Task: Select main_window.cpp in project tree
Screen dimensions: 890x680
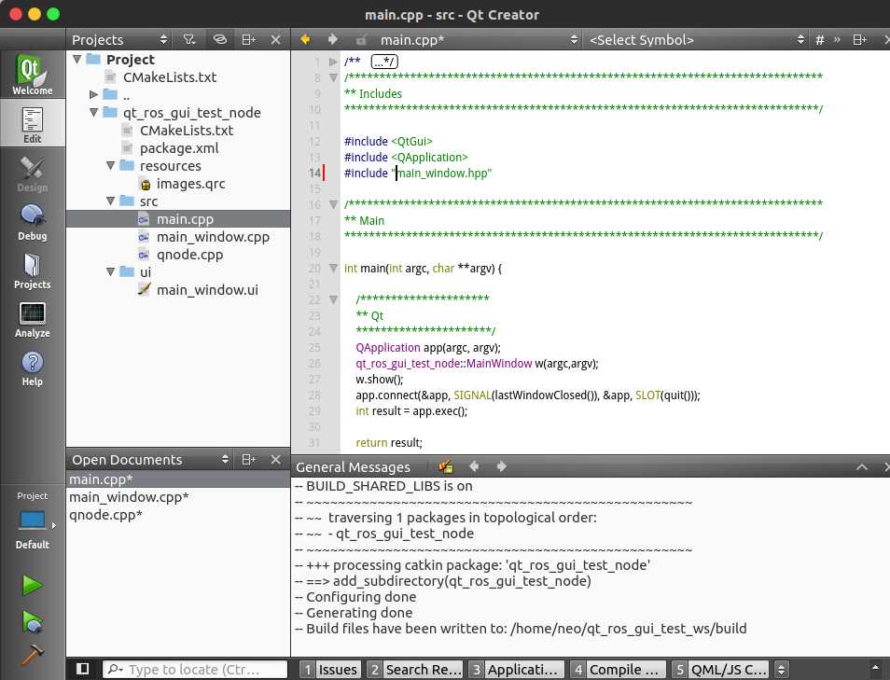Action: [213, 237]
